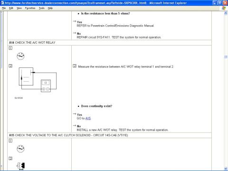
Task: Open the File menu
Action: (4, 8)
